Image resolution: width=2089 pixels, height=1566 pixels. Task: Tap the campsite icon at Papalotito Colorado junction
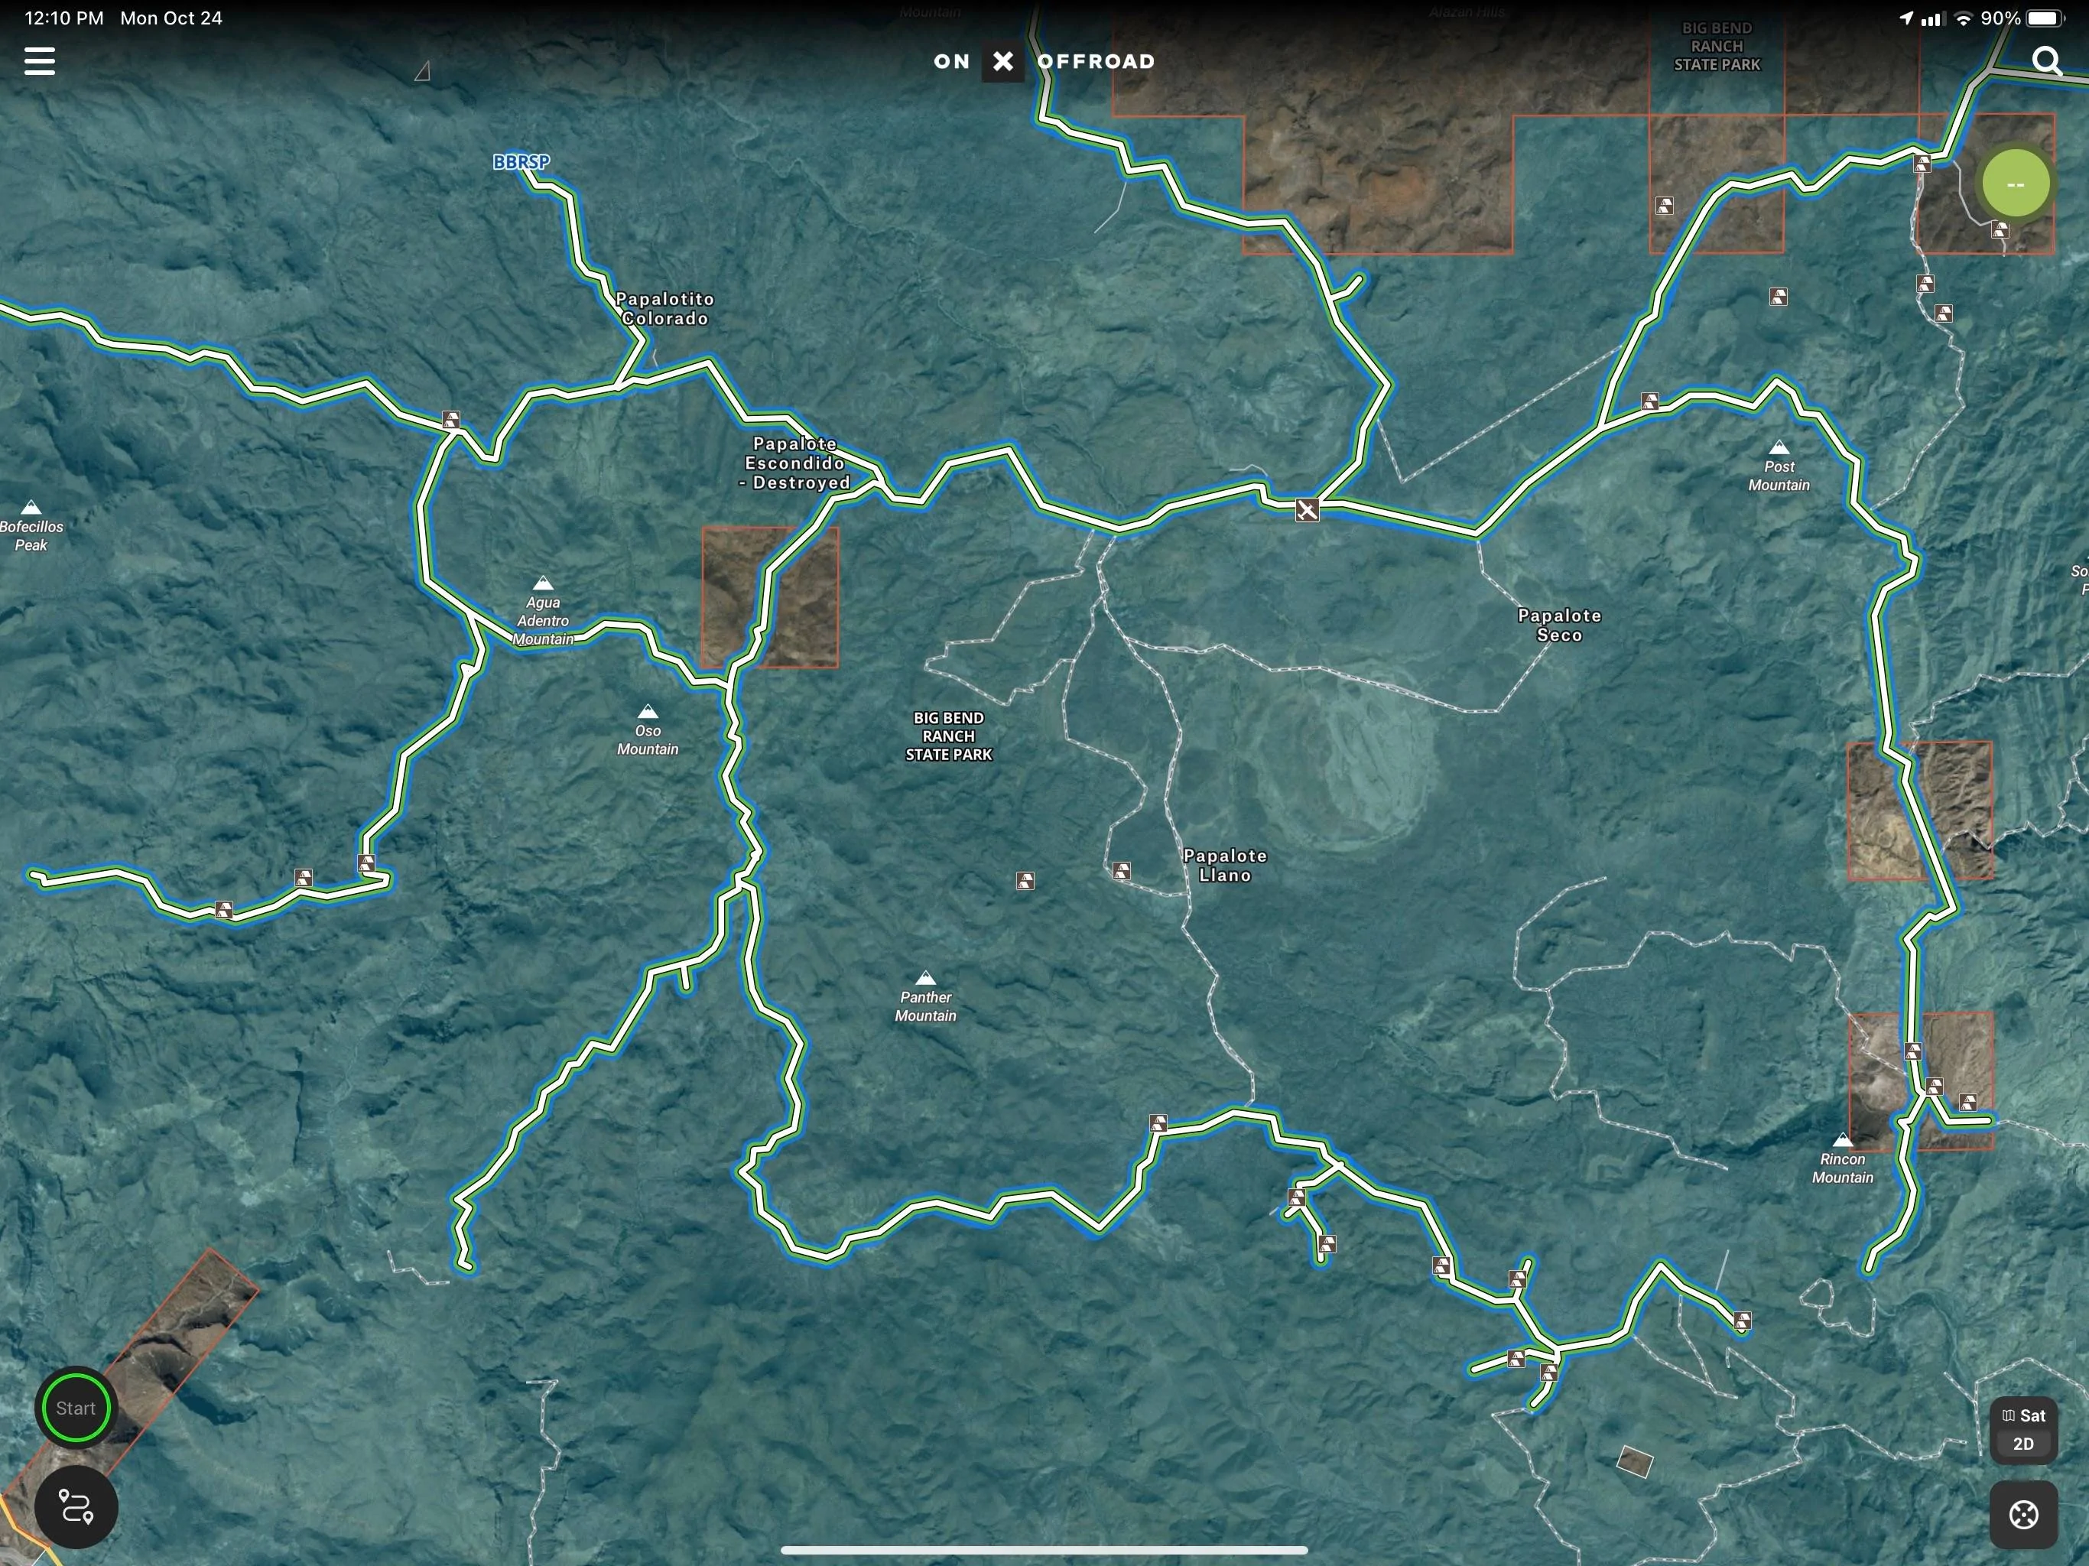click(x=451, y=418)
